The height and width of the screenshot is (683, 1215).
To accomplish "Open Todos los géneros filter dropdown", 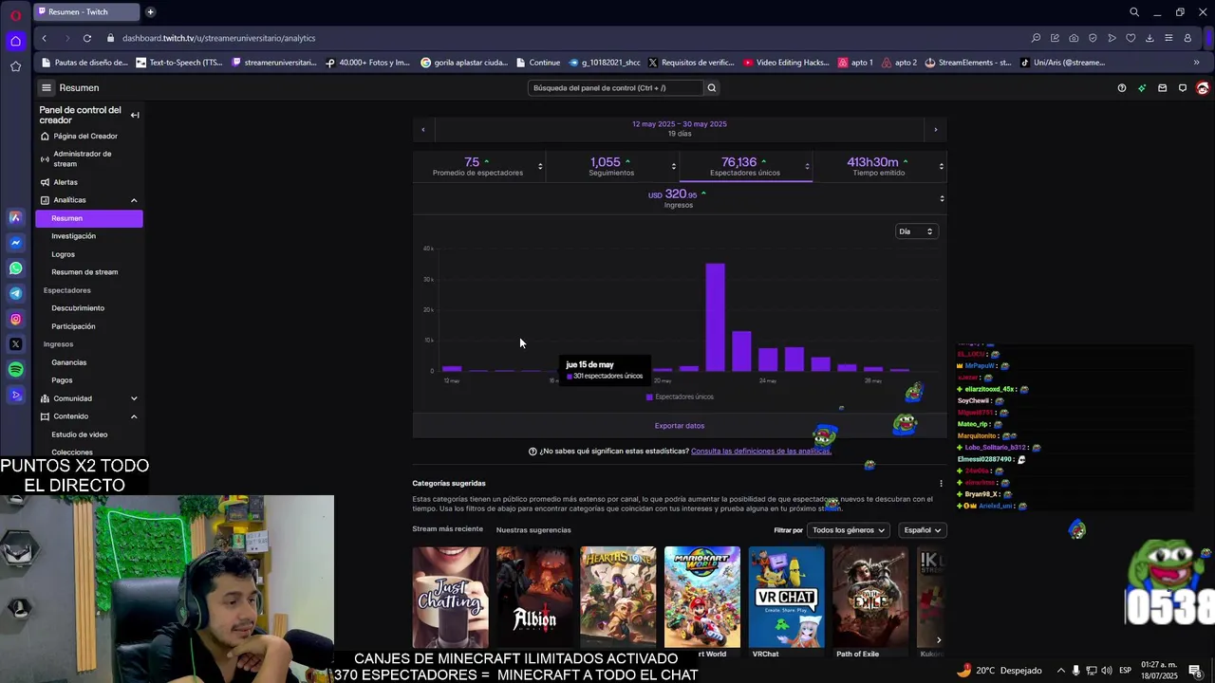I will tap(848, 530).
